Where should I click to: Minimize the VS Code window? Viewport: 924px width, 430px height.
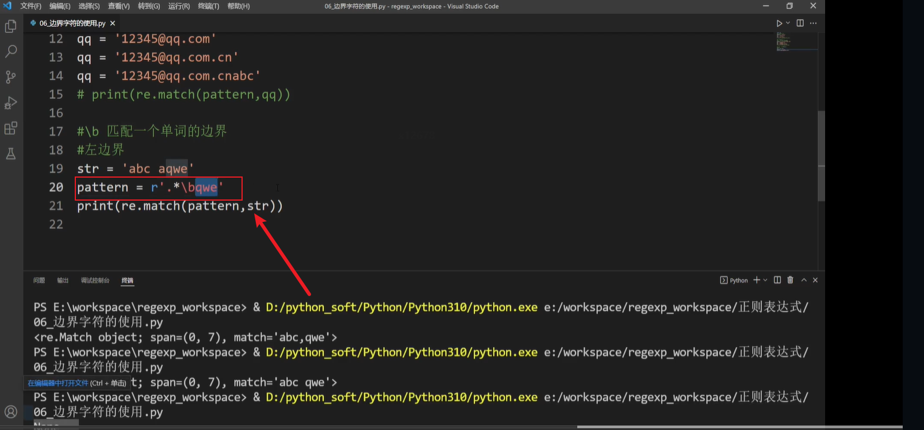click(766, 6)
